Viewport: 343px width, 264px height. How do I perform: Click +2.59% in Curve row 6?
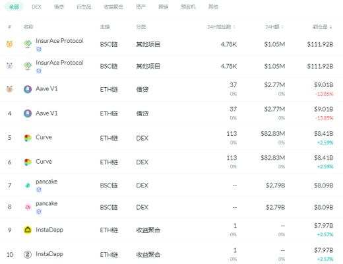click(x=325, y=166)
